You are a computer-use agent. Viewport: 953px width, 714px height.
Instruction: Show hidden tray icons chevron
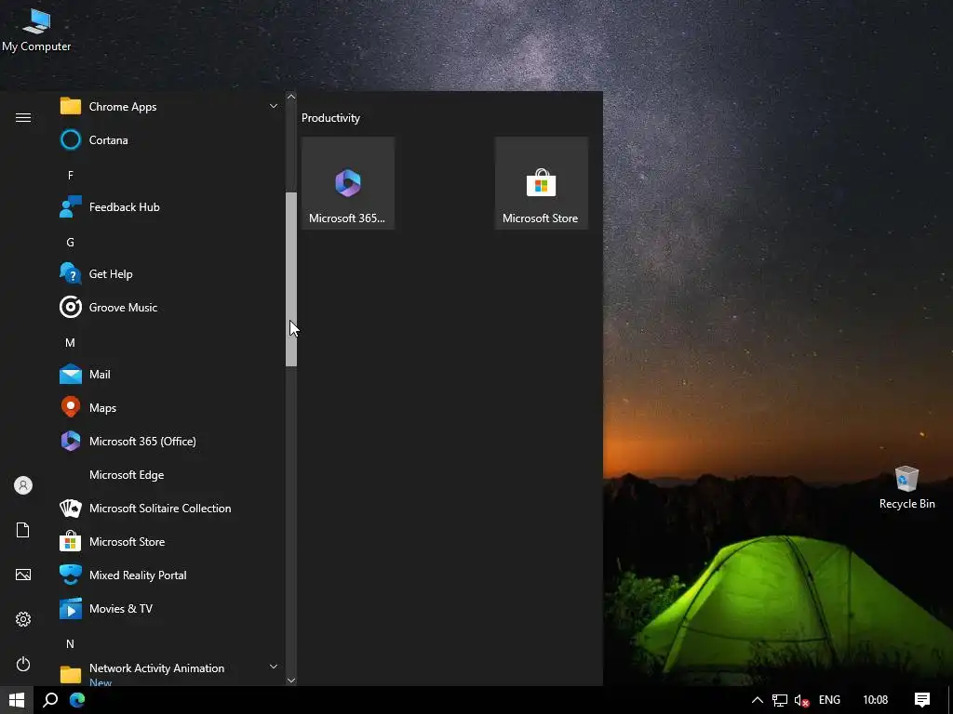[x=758, y=700]
